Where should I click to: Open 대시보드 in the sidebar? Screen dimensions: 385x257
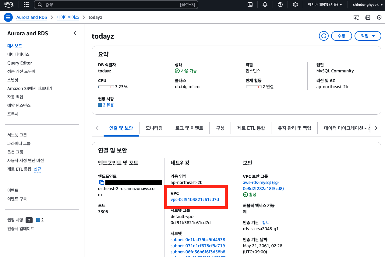[x=15, y=46]
